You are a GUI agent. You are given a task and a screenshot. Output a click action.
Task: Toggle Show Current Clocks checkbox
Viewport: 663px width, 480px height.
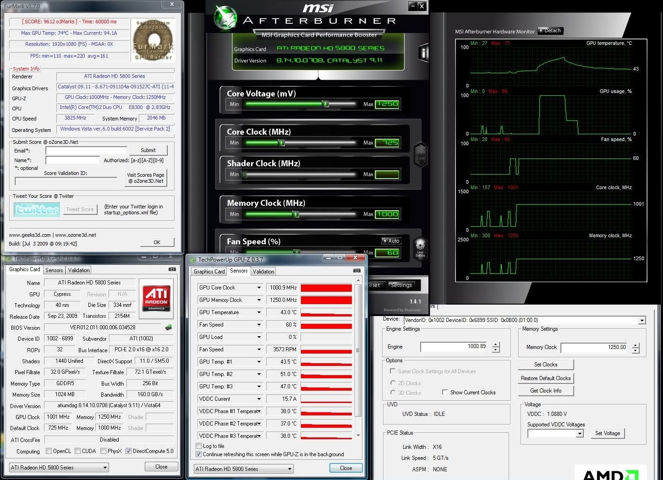click(445, 392)
